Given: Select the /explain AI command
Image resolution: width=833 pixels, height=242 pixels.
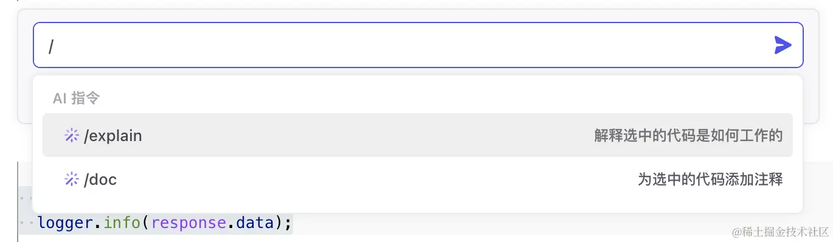Looking at the screenshot, I should coord(418,135).
